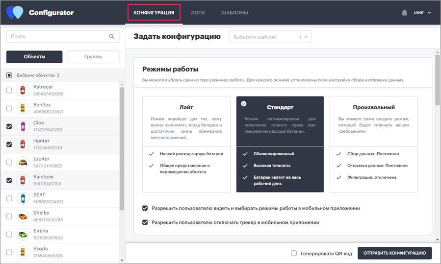Click the Jupiter yellow taxi icon
Screen dimensions: 441x264
[x=23, y=162]
